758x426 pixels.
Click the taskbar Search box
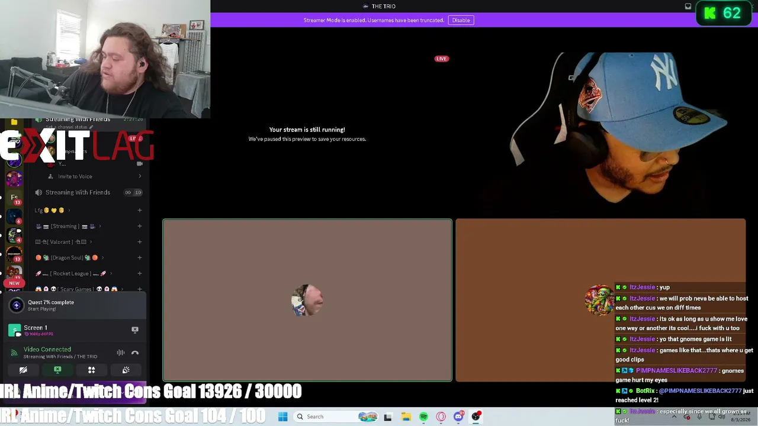336,417
